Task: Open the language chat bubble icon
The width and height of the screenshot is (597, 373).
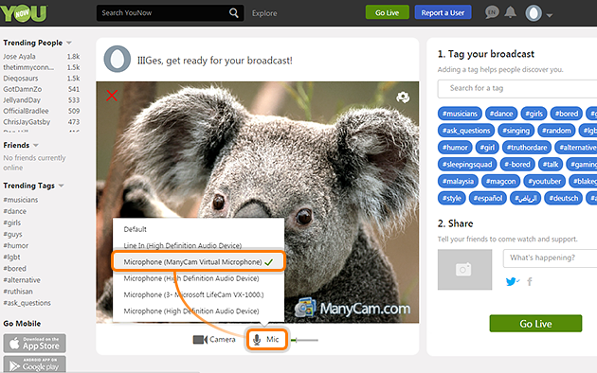Action: point(492,12)
